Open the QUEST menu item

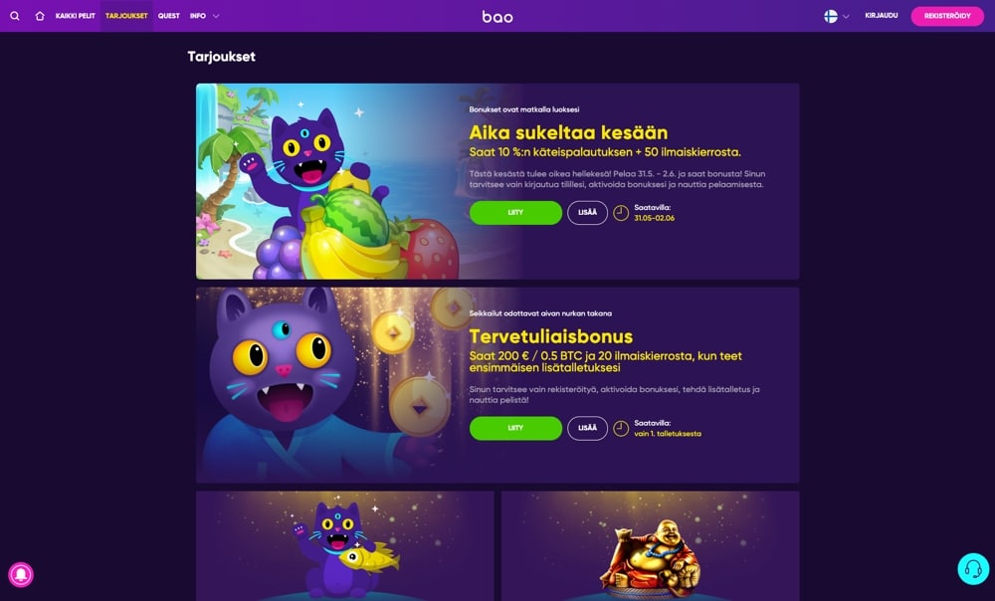(169, 16)
